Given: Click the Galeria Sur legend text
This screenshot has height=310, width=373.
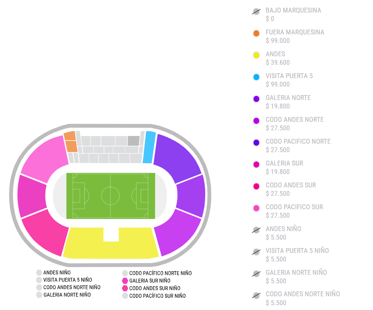Looking at the screenshot, I should pyautogui.click(x=284, y=163).
